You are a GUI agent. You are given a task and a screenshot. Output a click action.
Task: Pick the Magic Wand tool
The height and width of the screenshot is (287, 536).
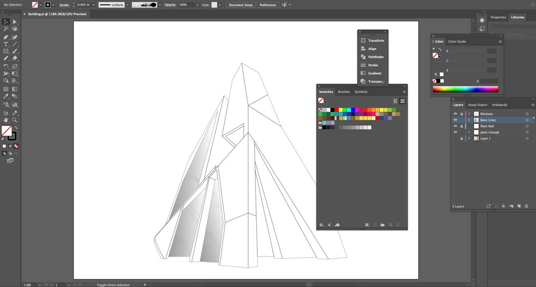(6, 29)
